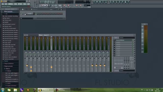Image resolution: width=163 pixels, height=92 pixels.
Task: Expand the Packs folder in browser
Action: click(6, 61)
